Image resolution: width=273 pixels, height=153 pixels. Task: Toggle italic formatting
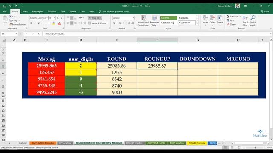pos(35,23)
